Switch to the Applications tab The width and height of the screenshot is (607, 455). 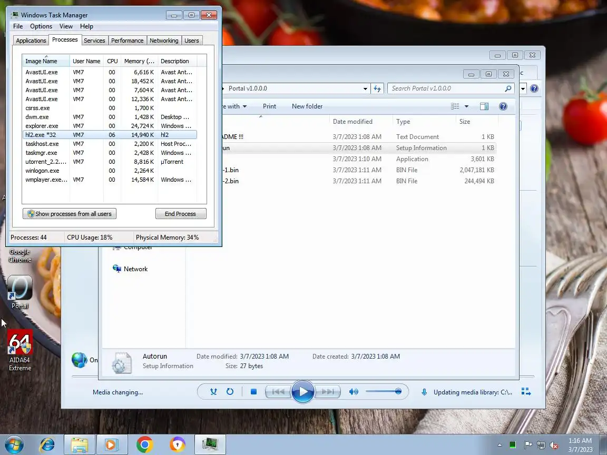[31, 41]
